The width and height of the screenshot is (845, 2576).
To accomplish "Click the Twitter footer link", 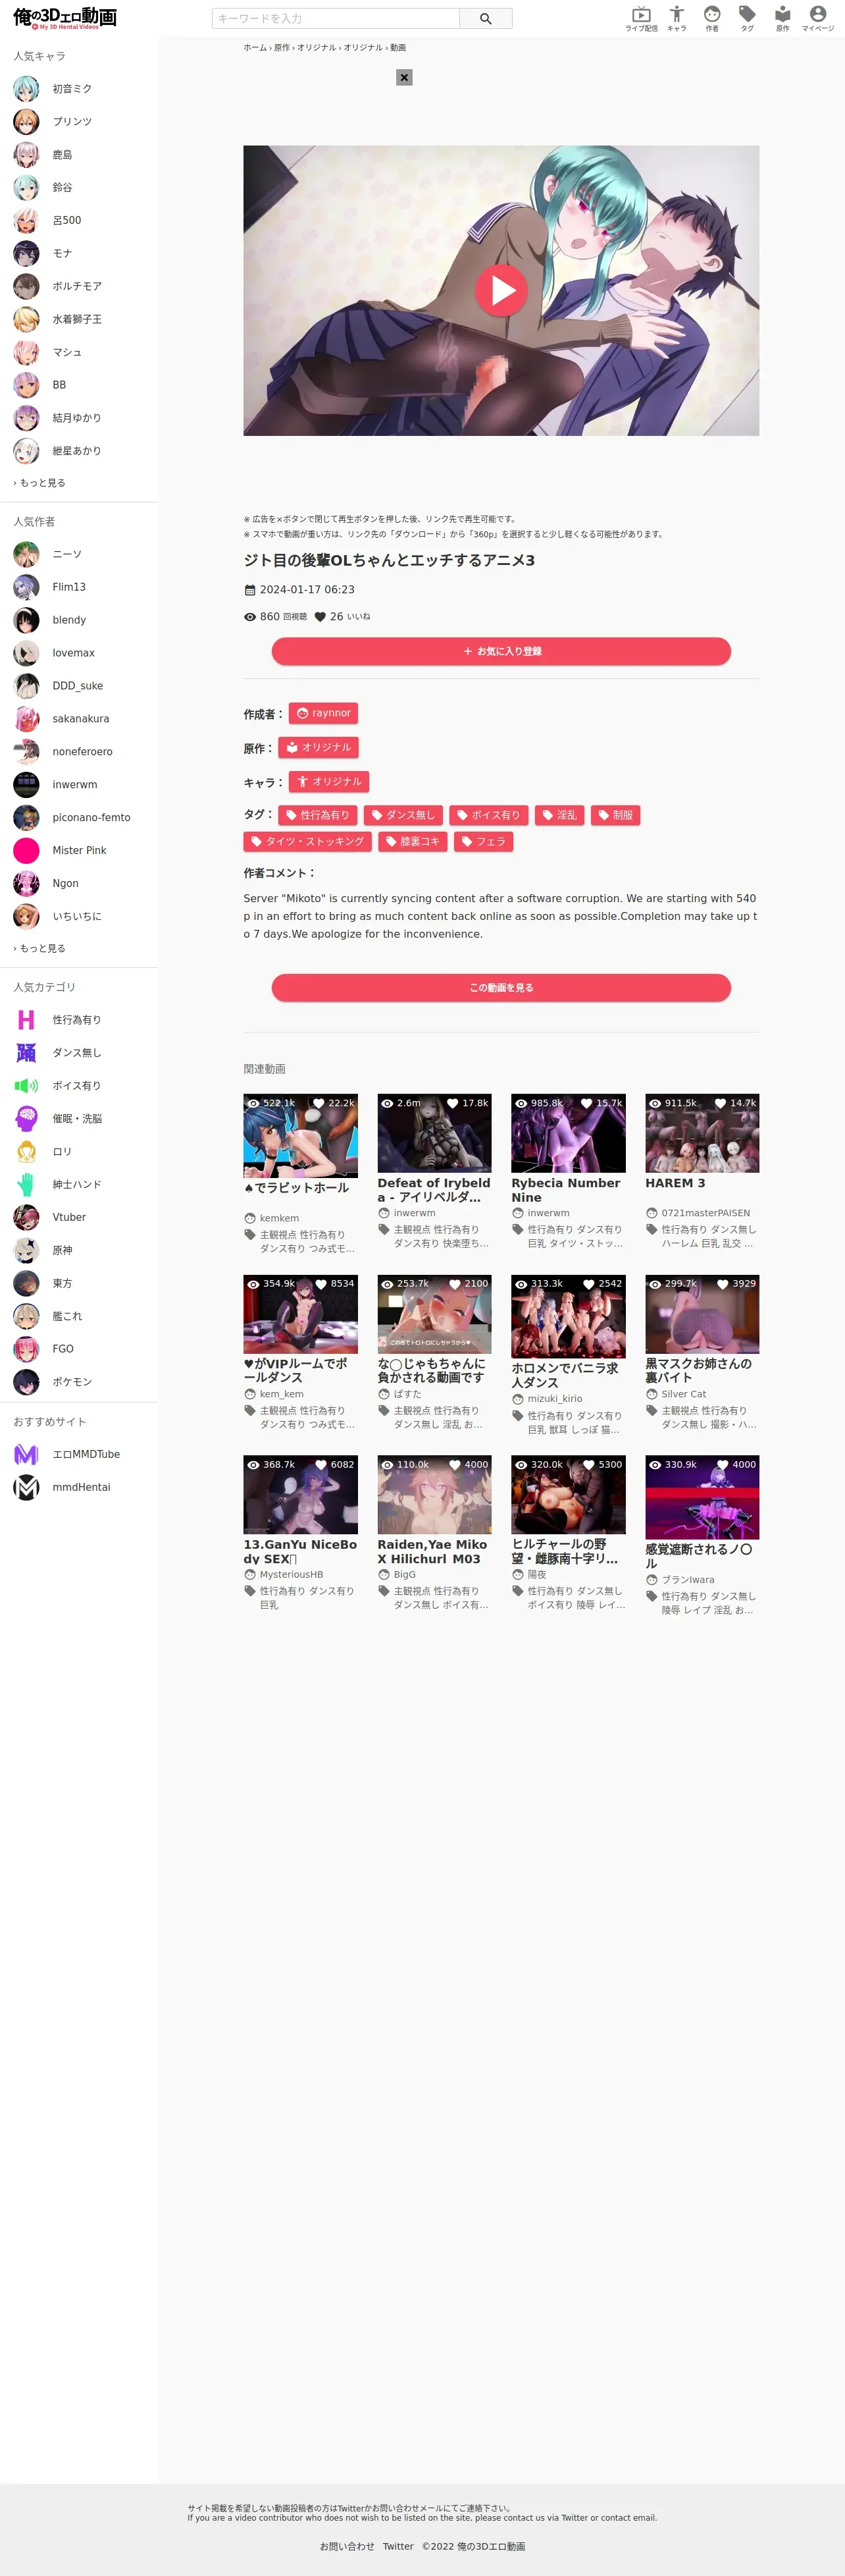I will click(398, 2547).
